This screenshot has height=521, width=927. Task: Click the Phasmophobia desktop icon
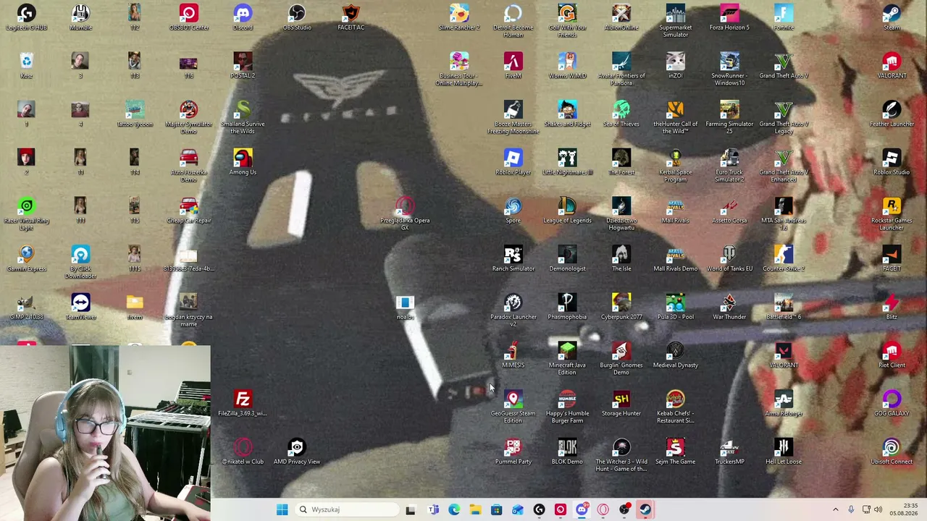coord(567,308)
